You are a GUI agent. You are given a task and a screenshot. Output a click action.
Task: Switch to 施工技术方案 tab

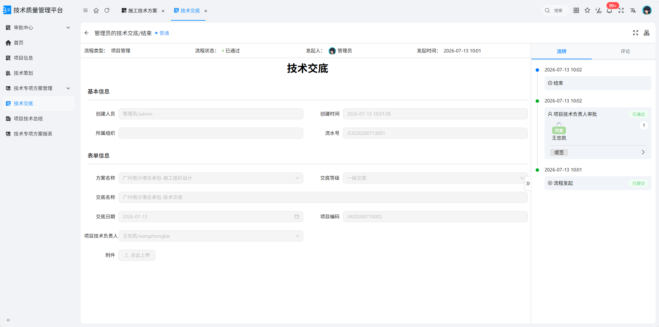[140, 11]
